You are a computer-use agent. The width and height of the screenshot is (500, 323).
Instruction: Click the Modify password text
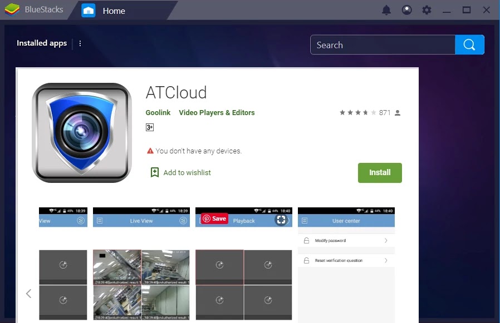pyautogui.click(x=330, y=241)
